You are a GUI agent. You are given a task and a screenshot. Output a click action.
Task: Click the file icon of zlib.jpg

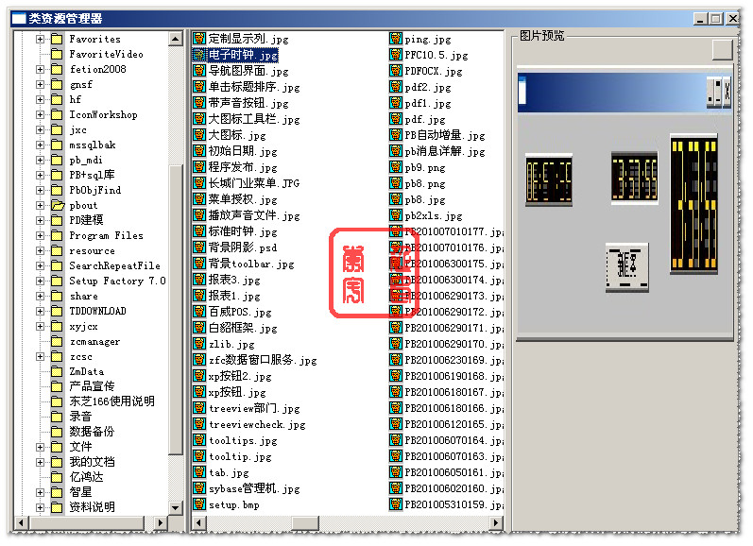(x=199, y=344)
